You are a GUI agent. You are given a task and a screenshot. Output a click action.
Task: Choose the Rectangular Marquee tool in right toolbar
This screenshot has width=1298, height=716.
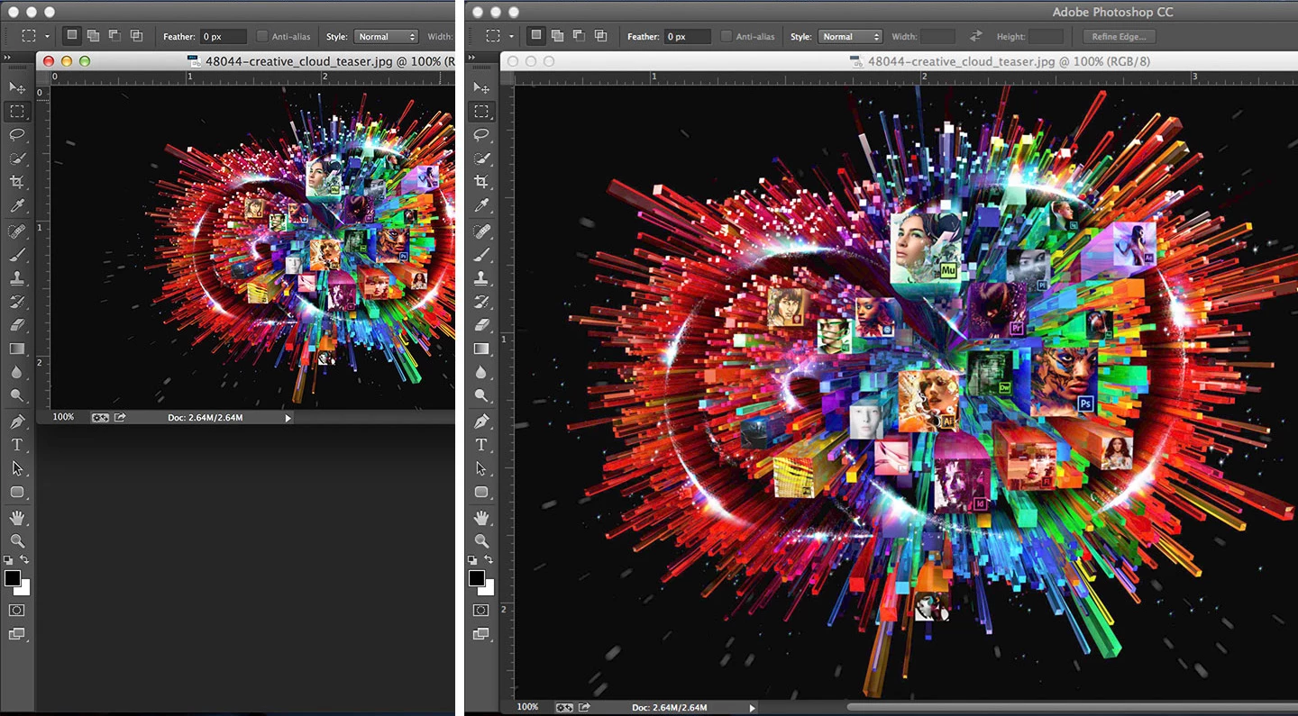tap(481, 112)
